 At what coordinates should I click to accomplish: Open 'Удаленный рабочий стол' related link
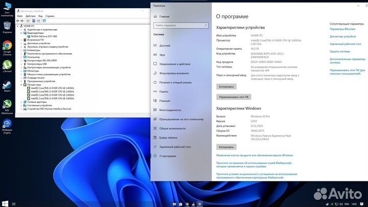click(x=345, y=44)
